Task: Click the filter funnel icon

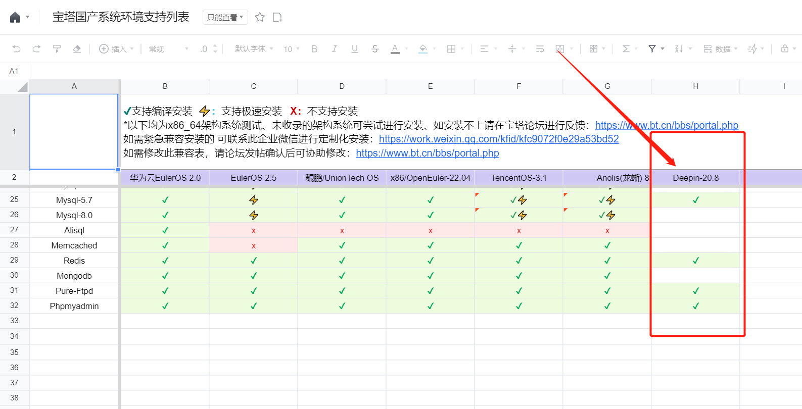Action: click(x=652, y=49)
